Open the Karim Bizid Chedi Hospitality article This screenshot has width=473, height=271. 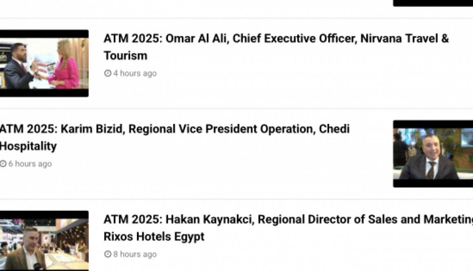(175, 137)
